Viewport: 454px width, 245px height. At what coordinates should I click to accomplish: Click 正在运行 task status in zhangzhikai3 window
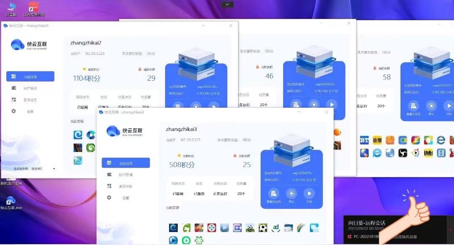220,194
